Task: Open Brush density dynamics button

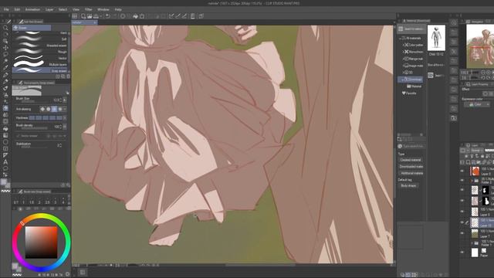Action: pyautogui.click(x=65, y=127)
